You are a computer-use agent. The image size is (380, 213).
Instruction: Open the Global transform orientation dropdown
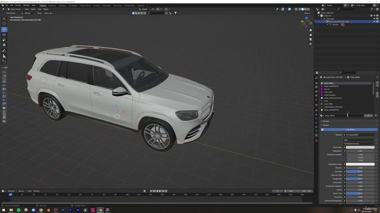(x=144, y=9)
